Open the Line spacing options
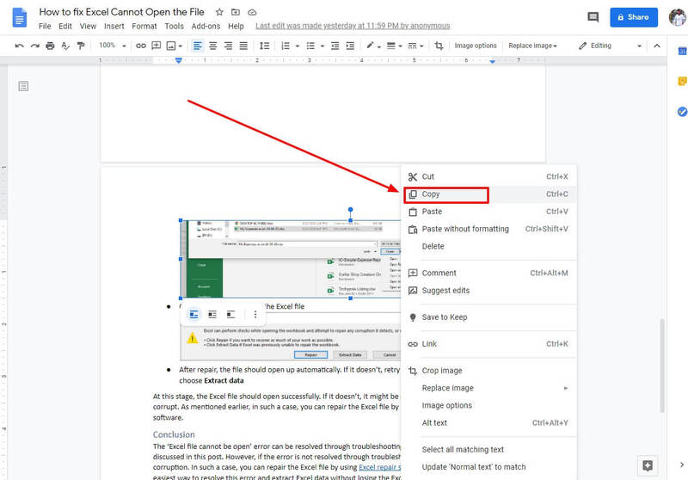688x480 pixels. point(265,46)
